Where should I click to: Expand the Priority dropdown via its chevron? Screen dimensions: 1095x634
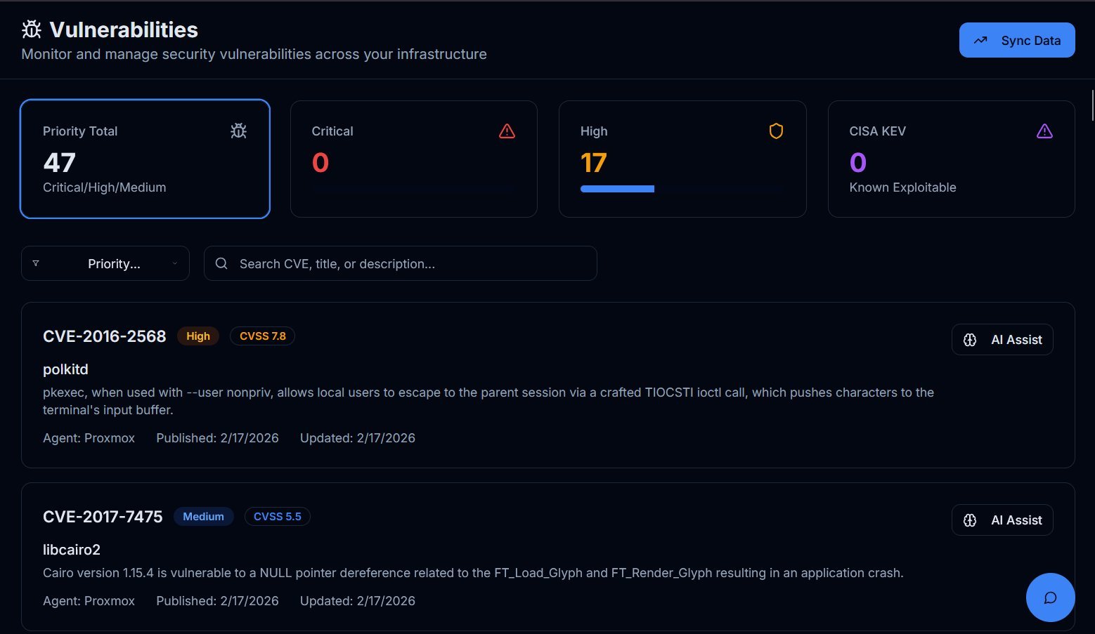tap(174, 263)
